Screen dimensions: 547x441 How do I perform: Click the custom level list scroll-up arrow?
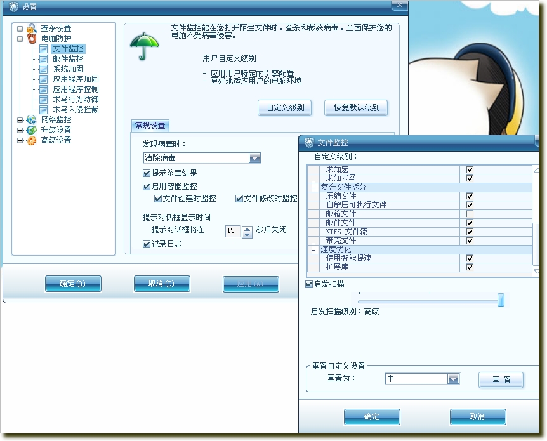pyautogui.click(x=536, y=170)
